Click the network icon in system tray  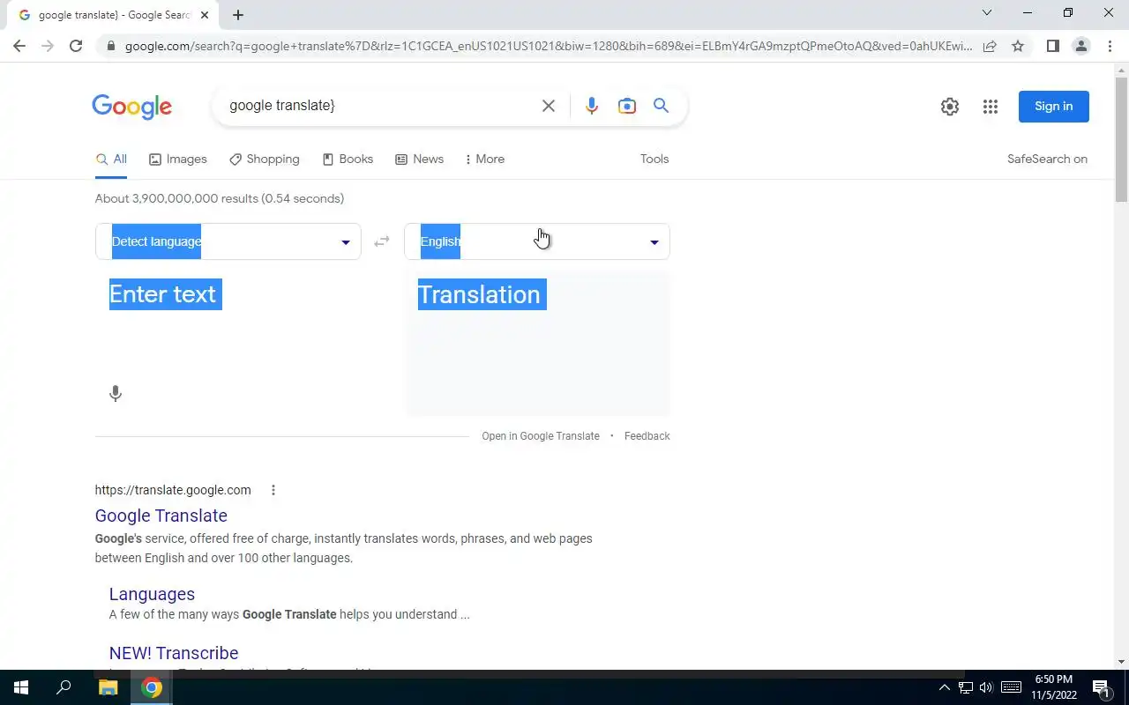click(x=965, y=687)
